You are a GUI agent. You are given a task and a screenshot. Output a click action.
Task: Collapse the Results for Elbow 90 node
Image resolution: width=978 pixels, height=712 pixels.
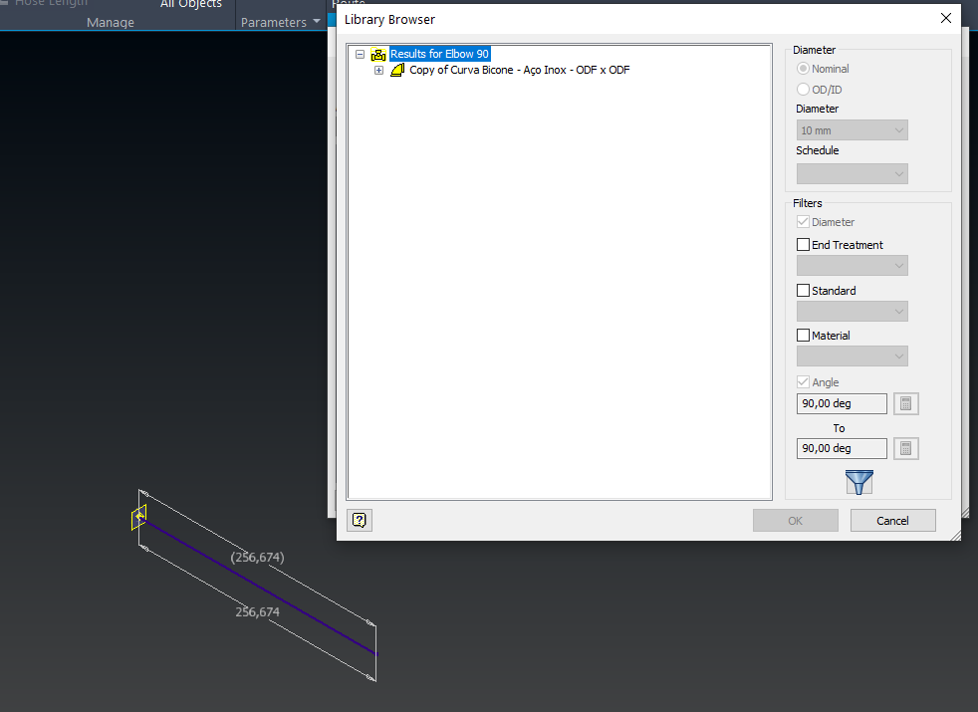click(360, 54)
